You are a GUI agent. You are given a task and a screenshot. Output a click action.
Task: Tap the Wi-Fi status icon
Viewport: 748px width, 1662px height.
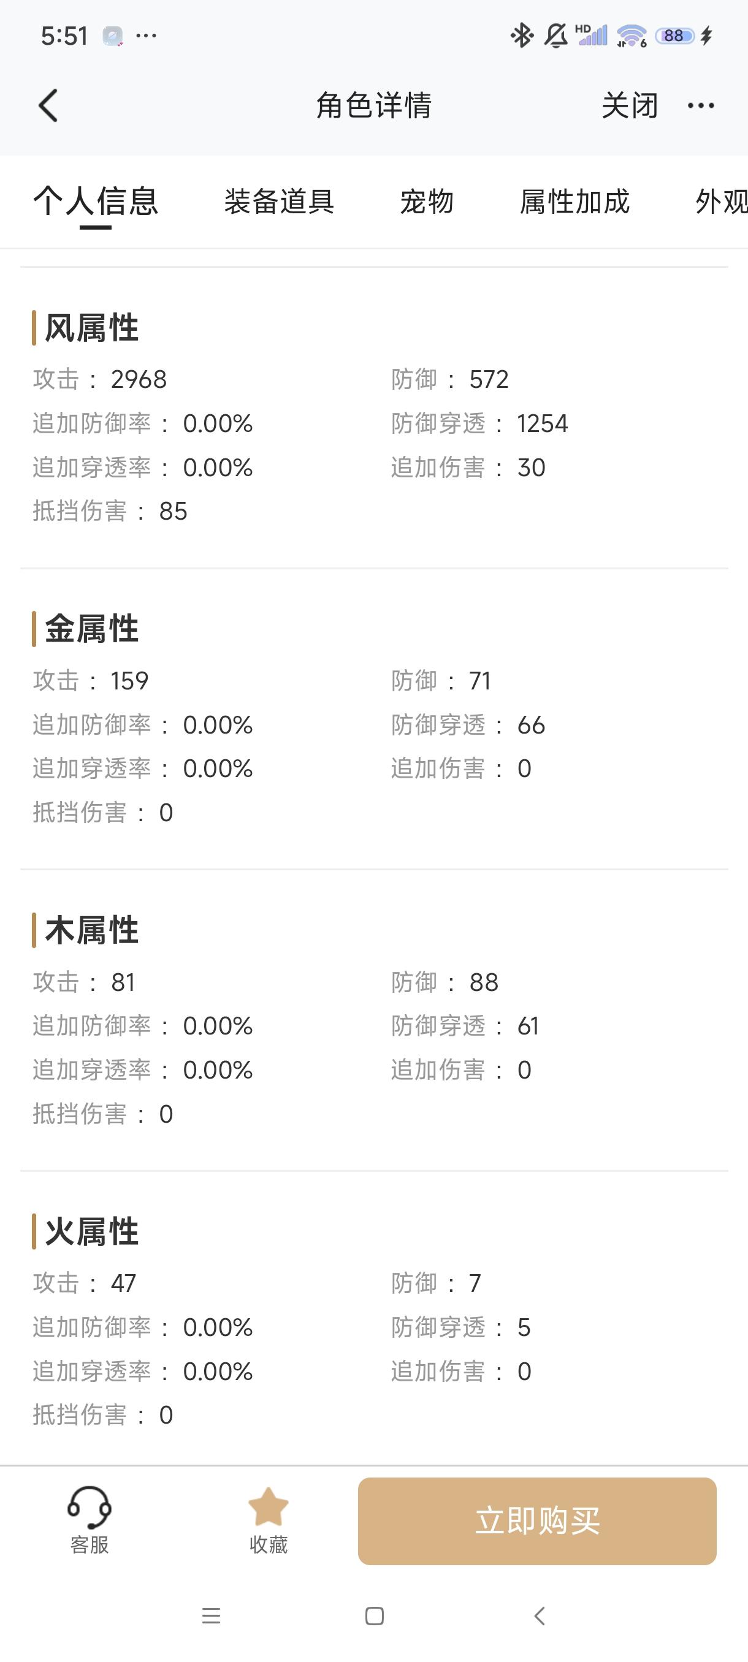pyautogui.click(x=632, y=36)
